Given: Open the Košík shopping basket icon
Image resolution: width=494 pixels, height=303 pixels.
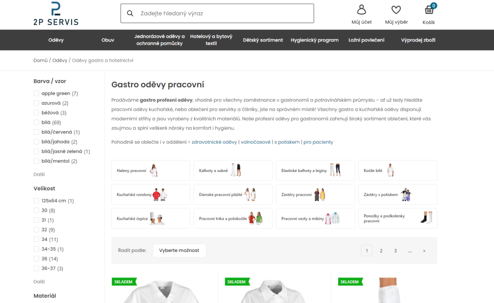Looking at the screenshot, I should [429, 10].
